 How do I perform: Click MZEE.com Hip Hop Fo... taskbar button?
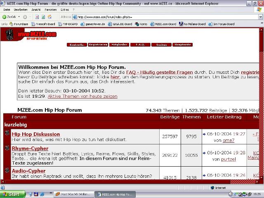pyautogui.click(x=115, y=194)
